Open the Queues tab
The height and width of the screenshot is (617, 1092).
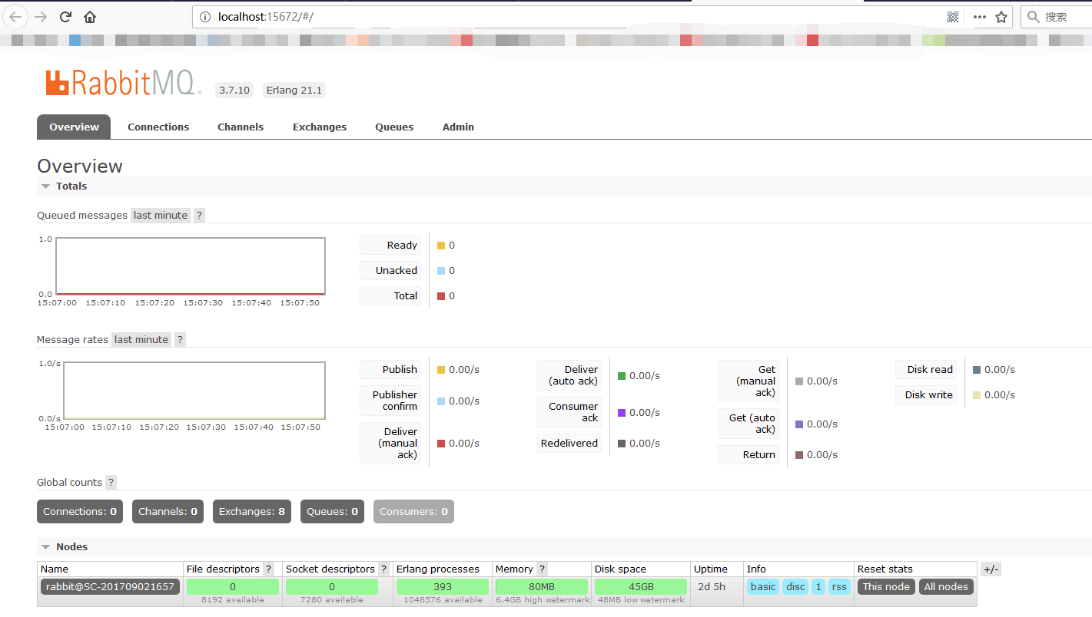click(394, 127)
